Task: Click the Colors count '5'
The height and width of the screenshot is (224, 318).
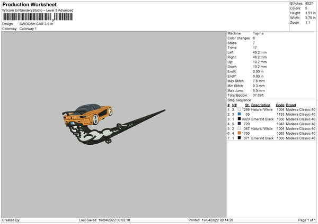Action: (x=306, y=8)
